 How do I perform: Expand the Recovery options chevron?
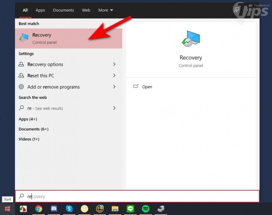click(114, 64)
